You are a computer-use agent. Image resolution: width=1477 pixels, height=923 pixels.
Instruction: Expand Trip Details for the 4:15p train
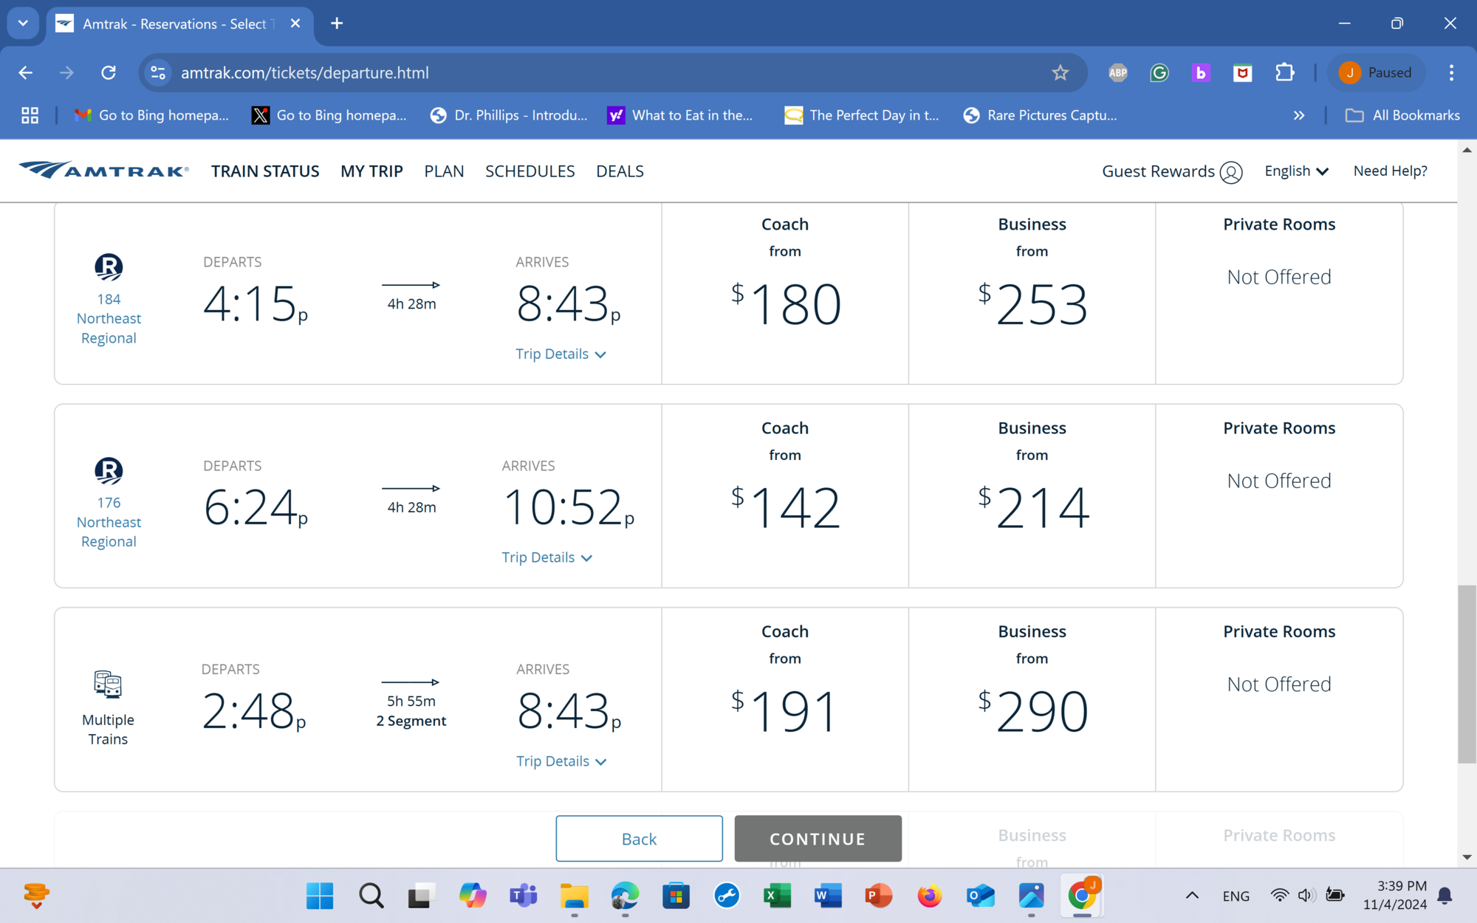coord(561,354)
